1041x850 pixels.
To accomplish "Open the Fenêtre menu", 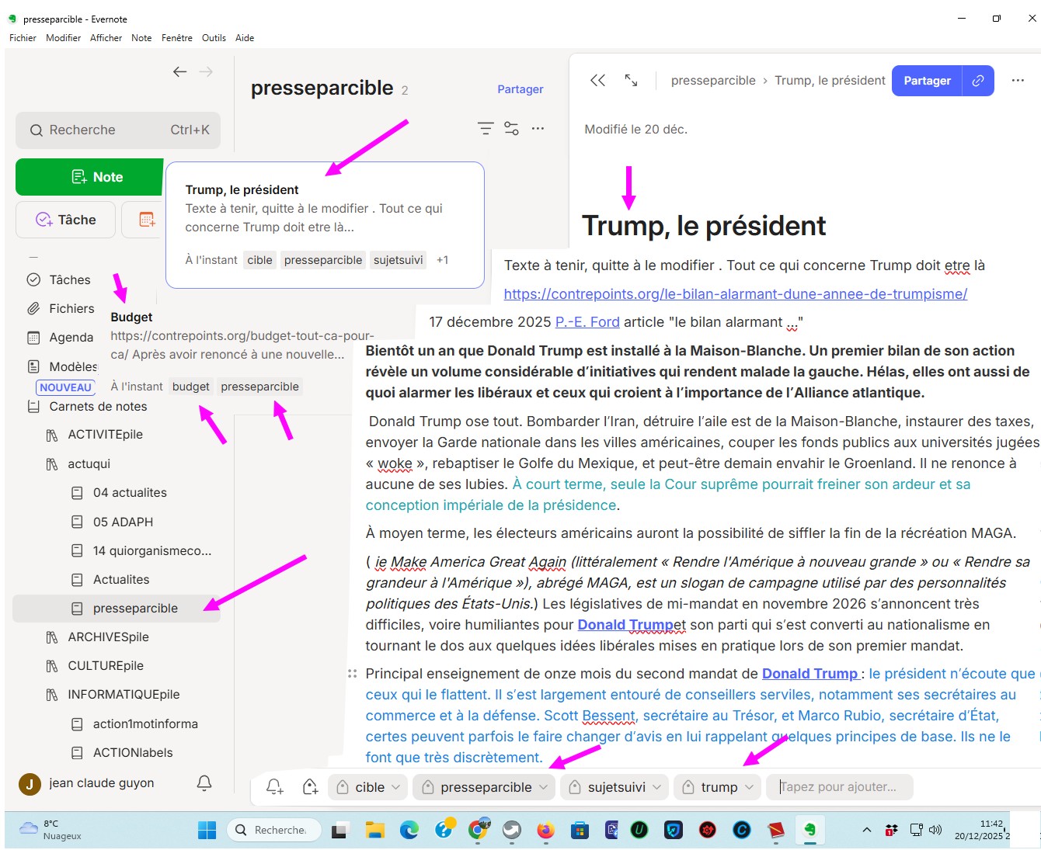I will (177, 38).
